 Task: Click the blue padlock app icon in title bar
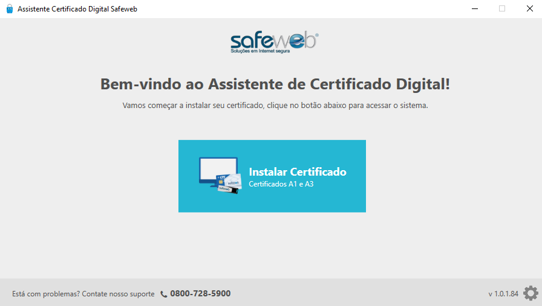[x=10, y=9]
